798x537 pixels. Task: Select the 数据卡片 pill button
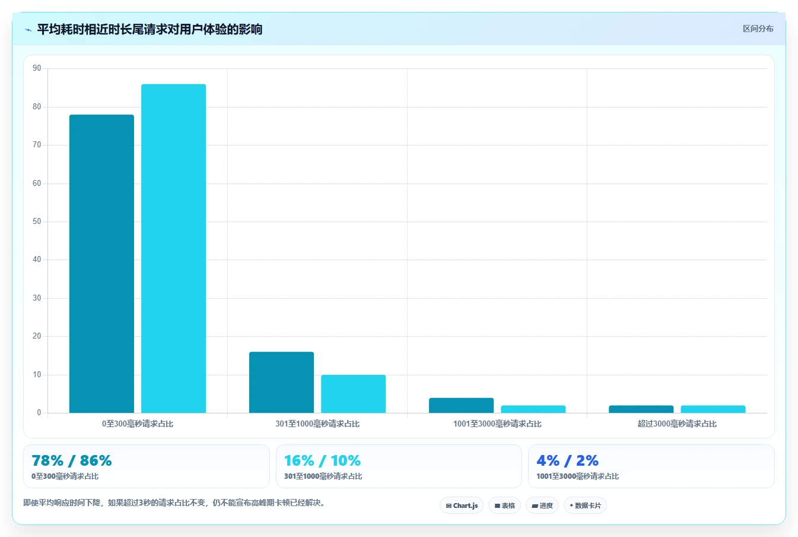(585, 506)
